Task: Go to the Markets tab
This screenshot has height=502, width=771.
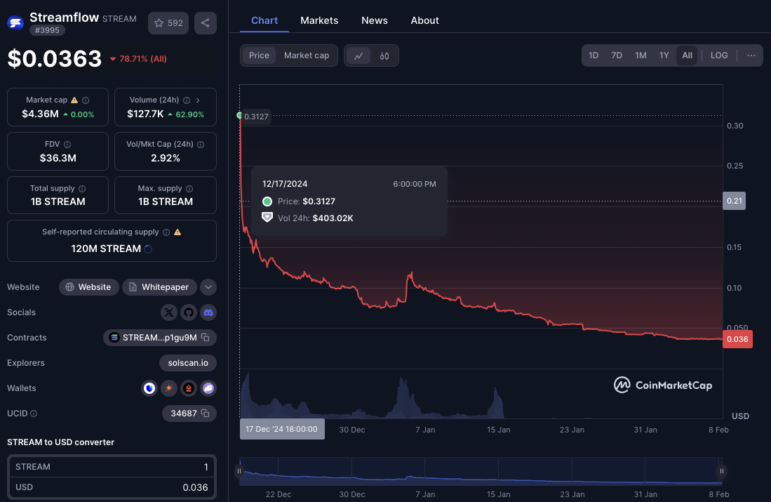Action: point(319,20)
